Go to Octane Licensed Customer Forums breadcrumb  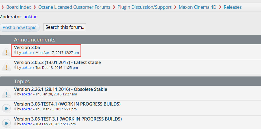click(x=74, y=7)
